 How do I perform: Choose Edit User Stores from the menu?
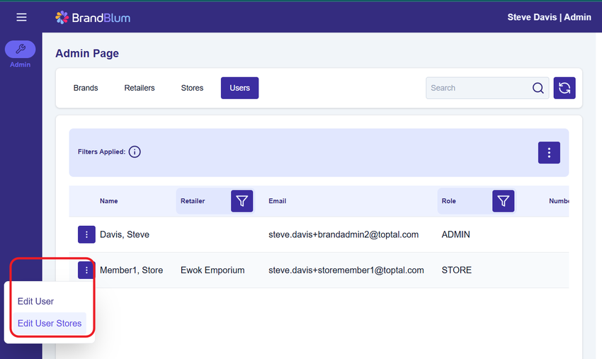50,324
